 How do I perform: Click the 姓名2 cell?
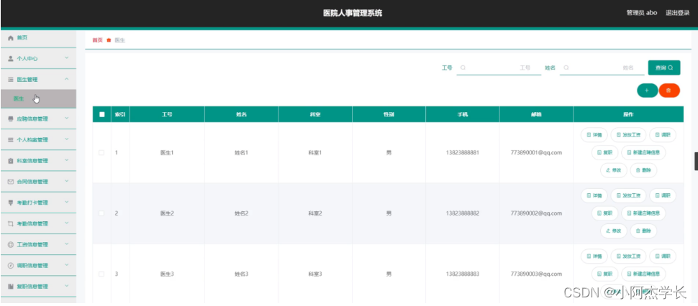pyautogui.click(x=241, y=213)
